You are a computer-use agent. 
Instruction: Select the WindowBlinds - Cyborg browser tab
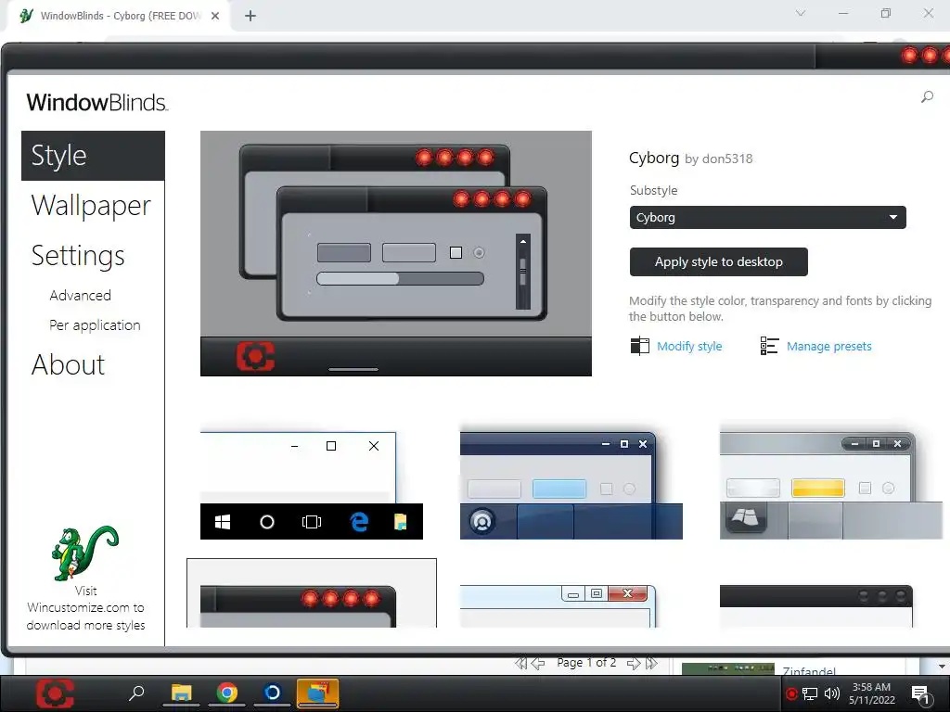(118, 16)
